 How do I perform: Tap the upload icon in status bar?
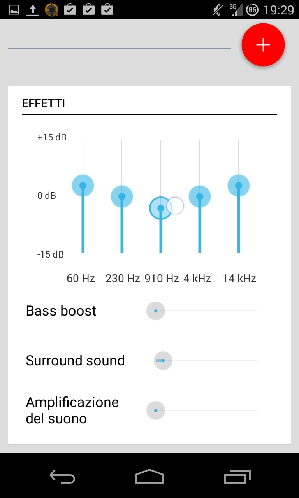(x=33, y=10)
